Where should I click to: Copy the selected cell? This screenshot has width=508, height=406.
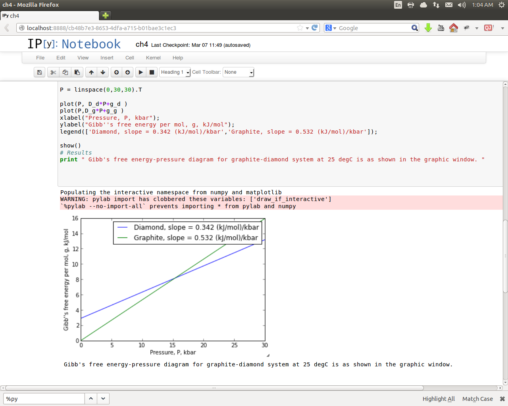point(65,72)
